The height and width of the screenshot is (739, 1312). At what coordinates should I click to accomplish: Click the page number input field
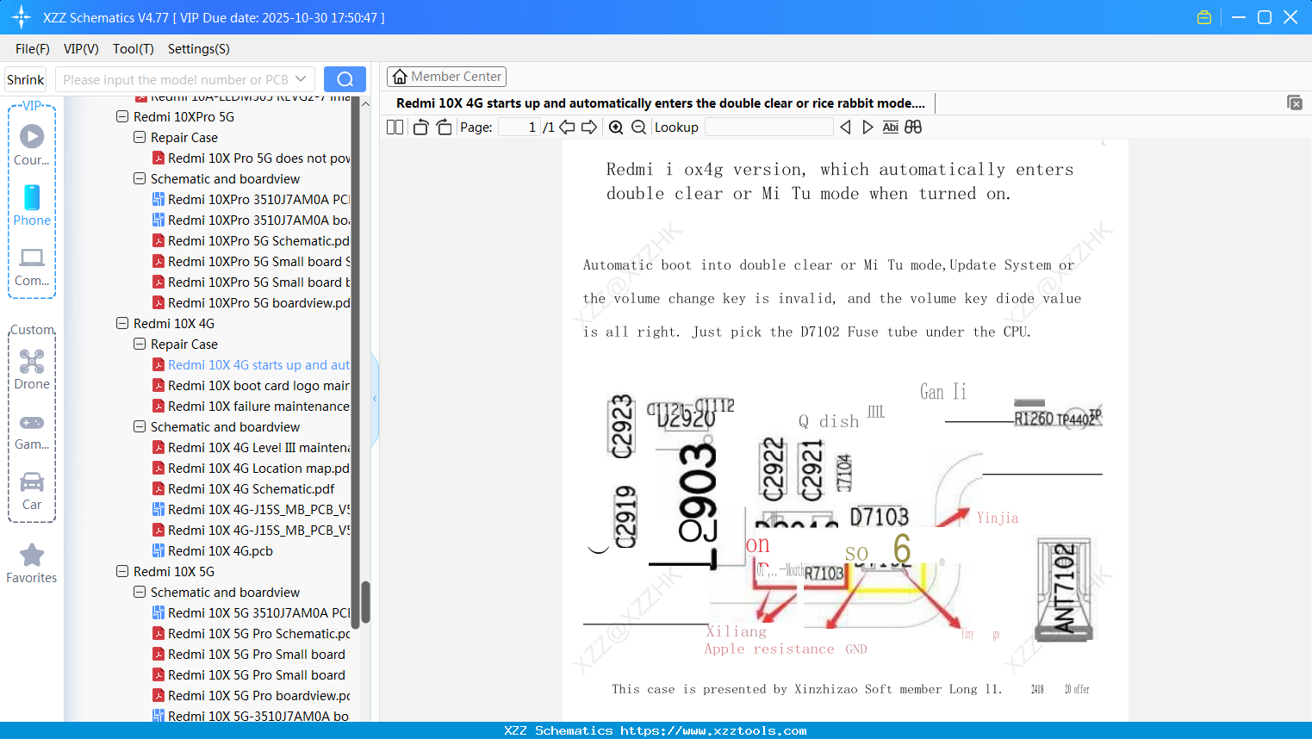pyautogui.click(x=518, y=127)
